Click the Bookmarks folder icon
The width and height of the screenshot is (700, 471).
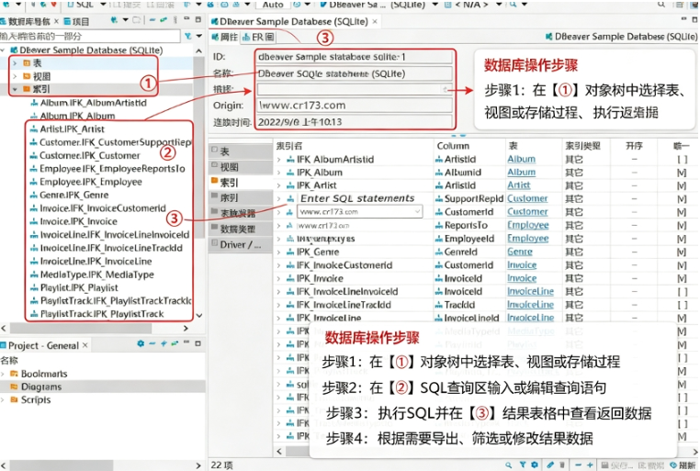pyautogui.click(x=14, y=374)
